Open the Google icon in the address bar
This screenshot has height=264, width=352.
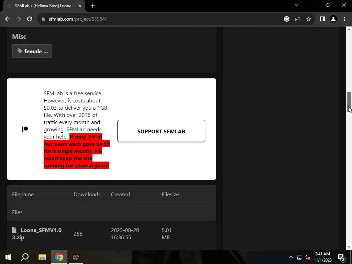[x=286, y=19]
